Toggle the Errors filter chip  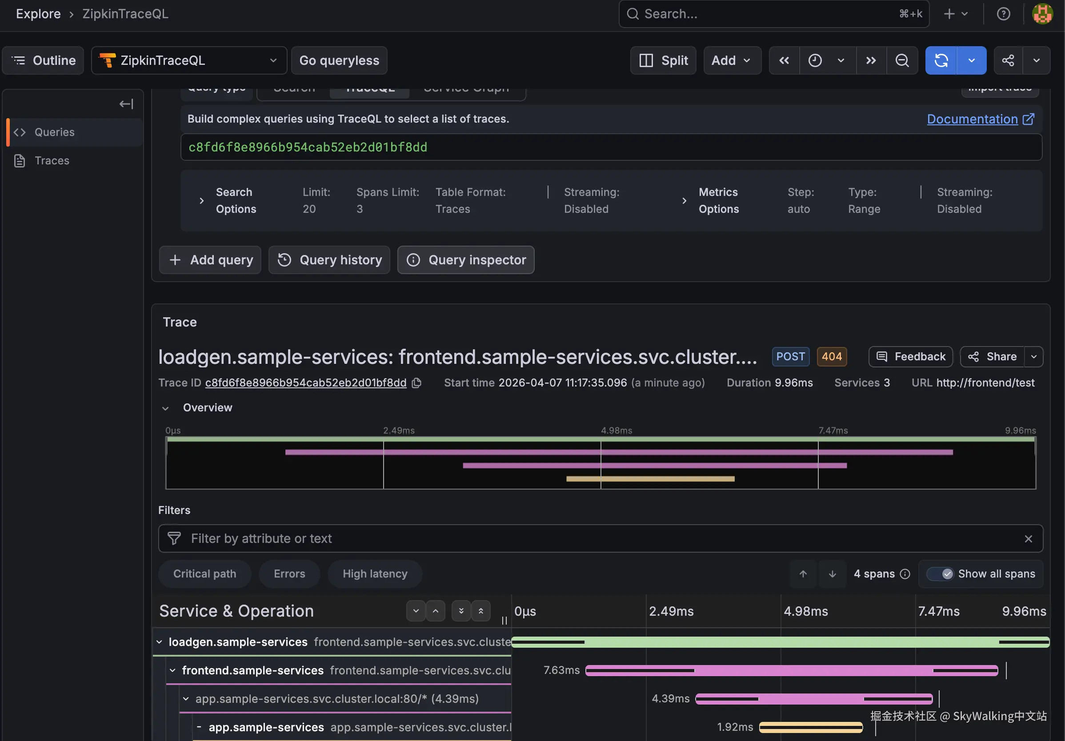289,574
